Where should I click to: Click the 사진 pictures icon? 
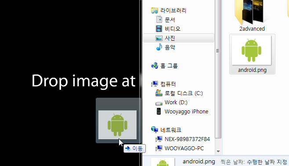(x=159, y=38)
